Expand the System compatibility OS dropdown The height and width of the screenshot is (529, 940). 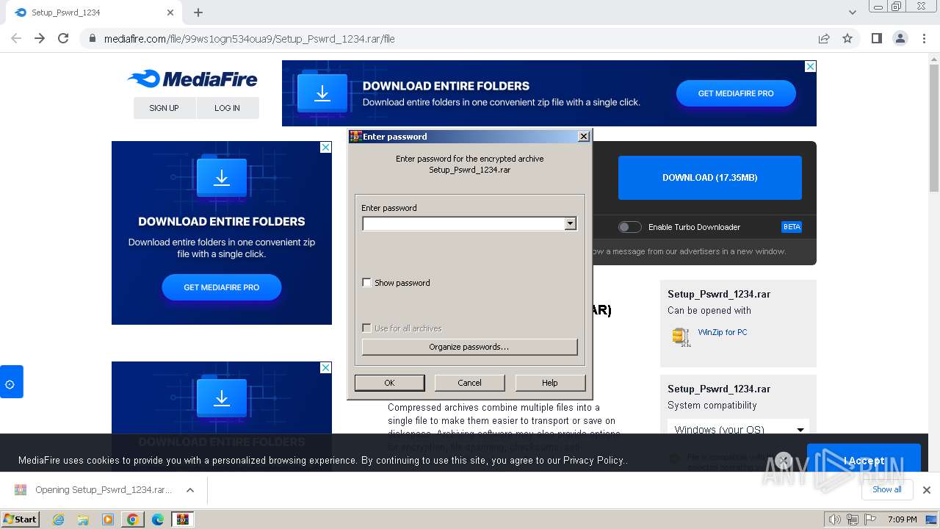(738, 429)
